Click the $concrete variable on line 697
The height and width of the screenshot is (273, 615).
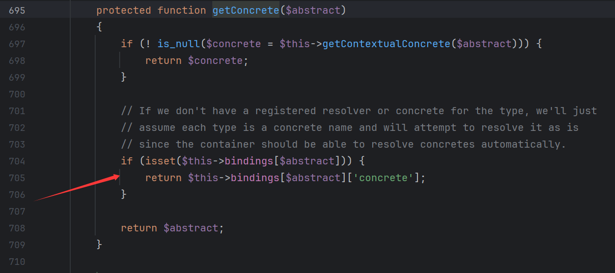click(233, 44)
